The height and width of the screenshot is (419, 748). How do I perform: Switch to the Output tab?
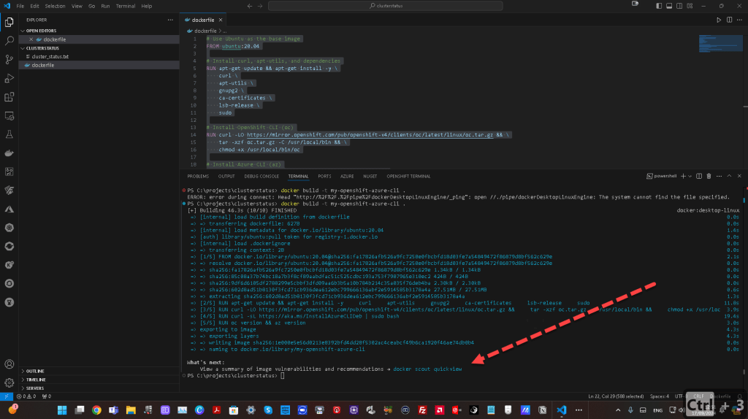point(226,177)
